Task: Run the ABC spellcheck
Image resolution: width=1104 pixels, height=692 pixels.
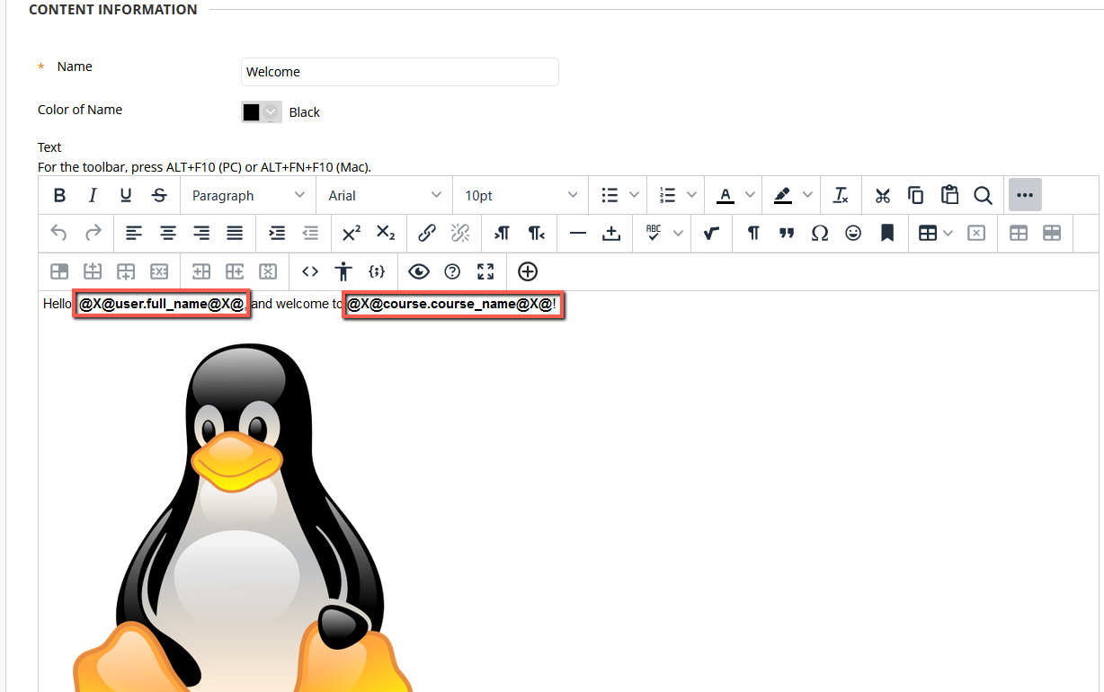Action: coord(654,233)
